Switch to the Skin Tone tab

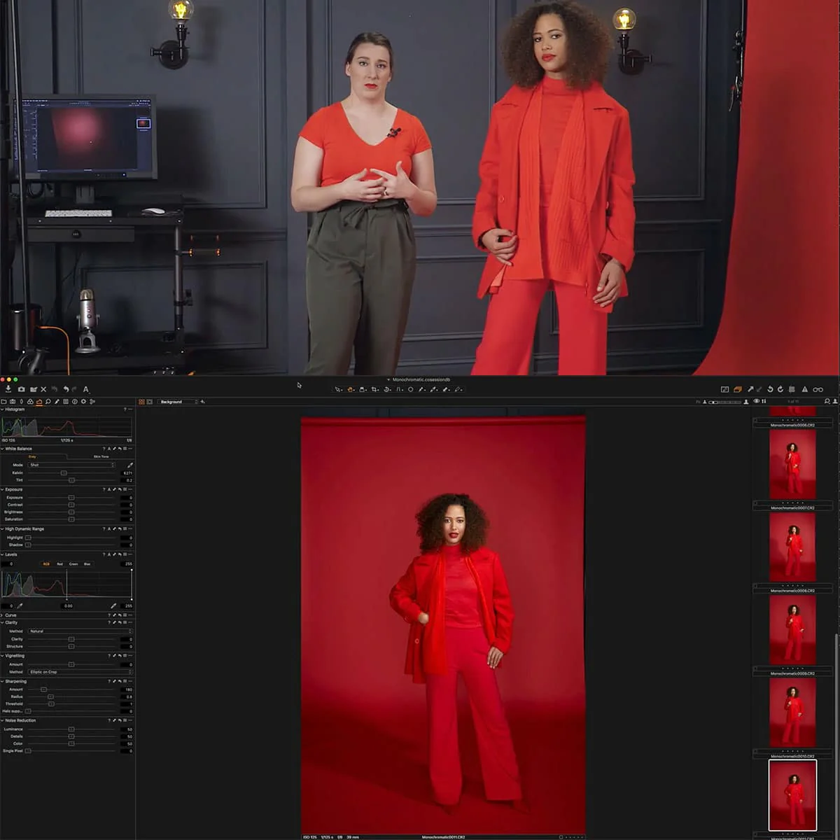point(101,456)
